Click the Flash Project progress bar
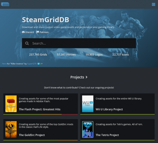Image resolution: width=158 pixels, height=143 pixels. [x=40, y=114]
